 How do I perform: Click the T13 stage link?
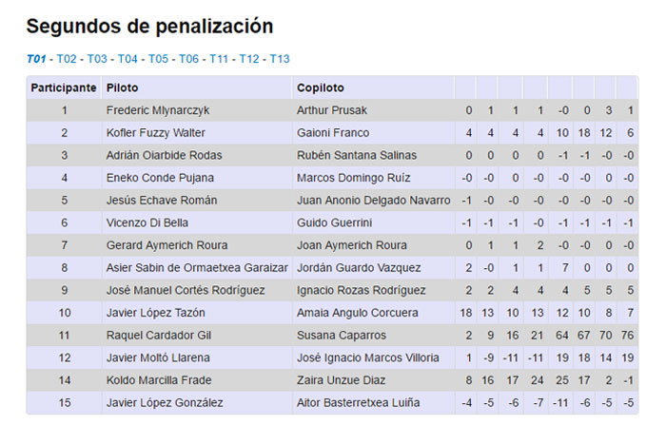click(x=280, y=59)
